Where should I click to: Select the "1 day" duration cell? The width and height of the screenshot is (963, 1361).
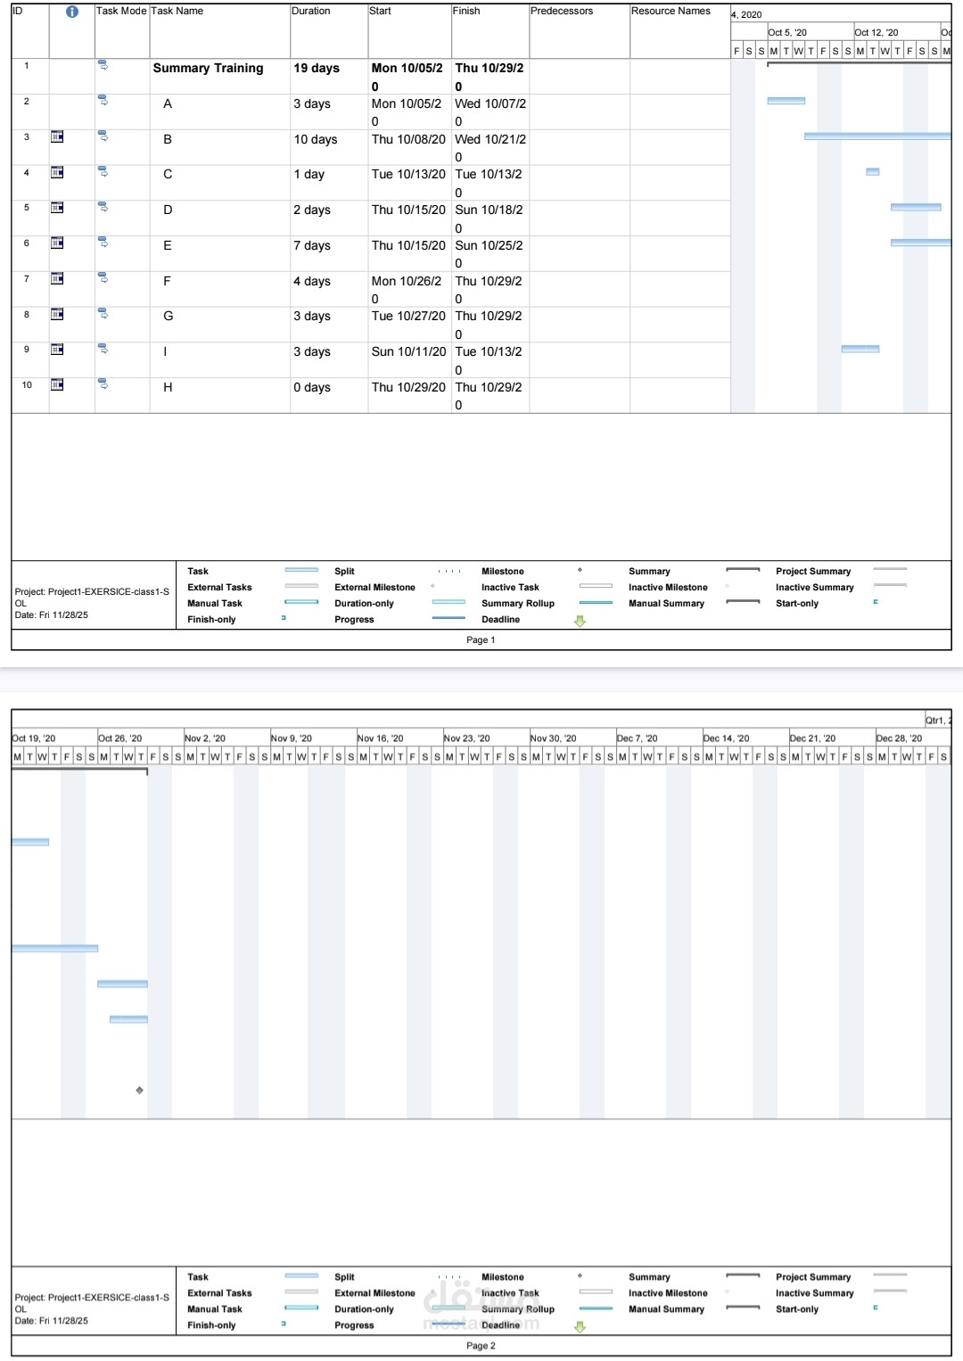click(x=329, y=182)
